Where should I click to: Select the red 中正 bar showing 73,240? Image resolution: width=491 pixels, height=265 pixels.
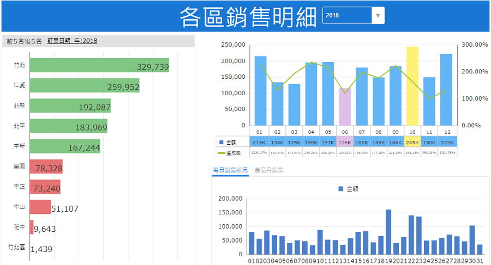click(45, 187)
